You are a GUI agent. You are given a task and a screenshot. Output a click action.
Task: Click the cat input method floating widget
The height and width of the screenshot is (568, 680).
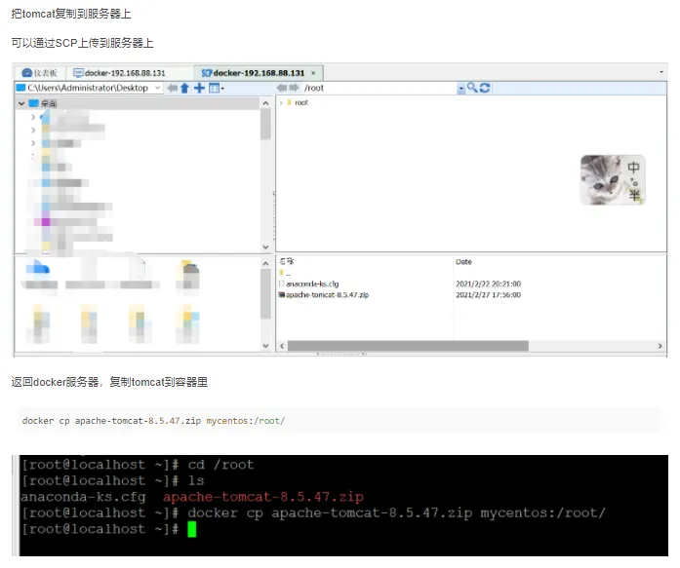click(613, 179)
